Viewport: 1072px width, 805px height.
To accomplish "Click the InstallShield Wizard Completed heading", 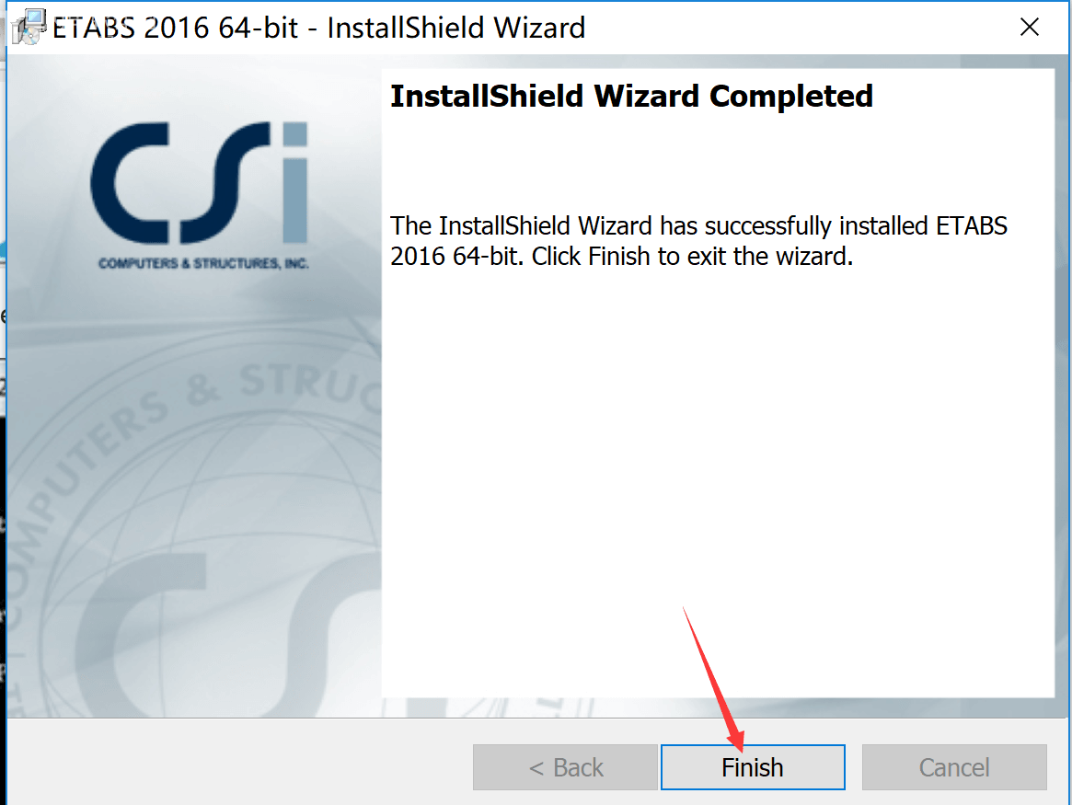I will click(x=631, y=97).
